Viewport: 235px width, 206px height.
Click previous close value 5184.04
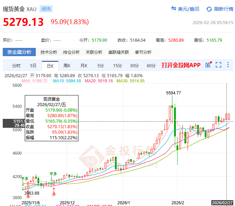[138, 40]
